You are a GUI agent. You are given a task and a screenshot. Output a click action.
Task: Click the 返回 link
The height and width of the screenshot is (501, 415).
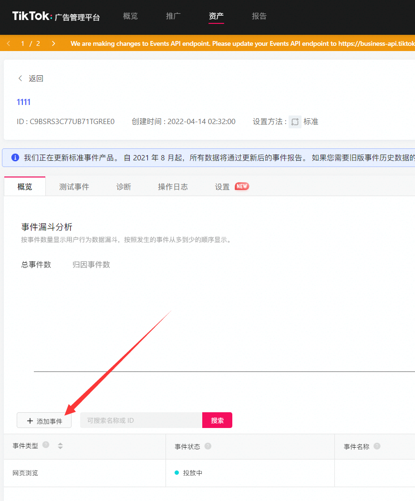(36, 79)
